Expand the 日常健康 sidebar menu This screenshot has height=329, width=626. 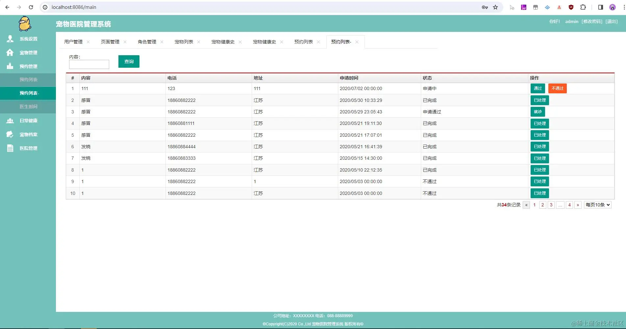click(x=28, y=121)
